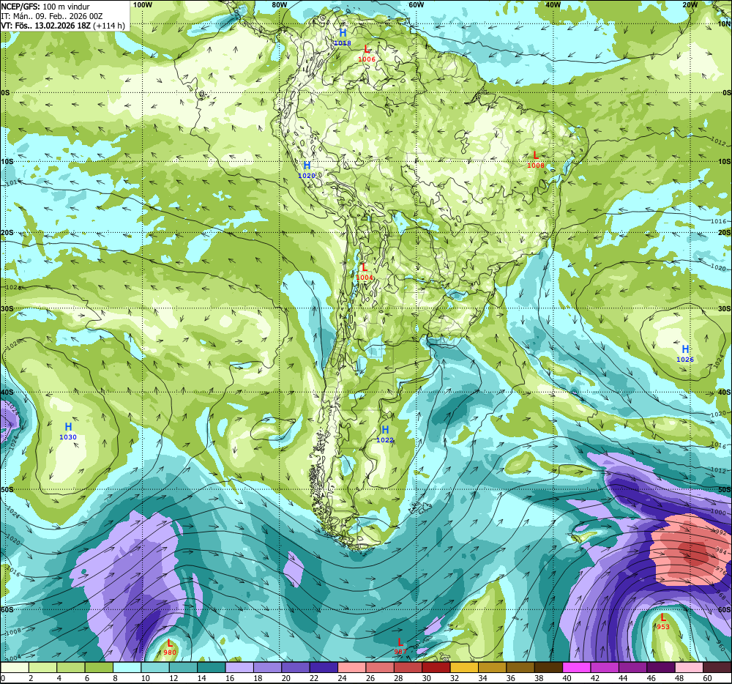Click the pressure value 1030

pos(68,437)
